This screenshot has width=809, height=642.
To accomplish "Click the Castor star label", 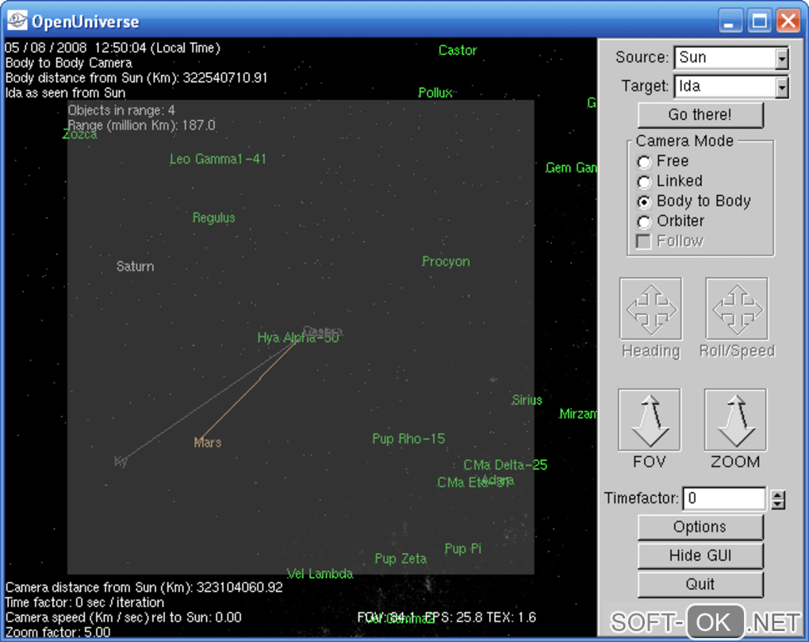I will pyautogui.click(x=458, y=51).
